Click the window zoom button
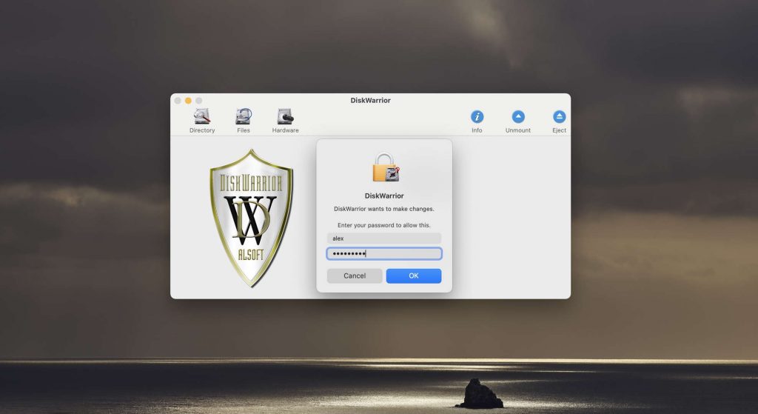The height and width of the screenshot is (414, 758). (198, 101)
